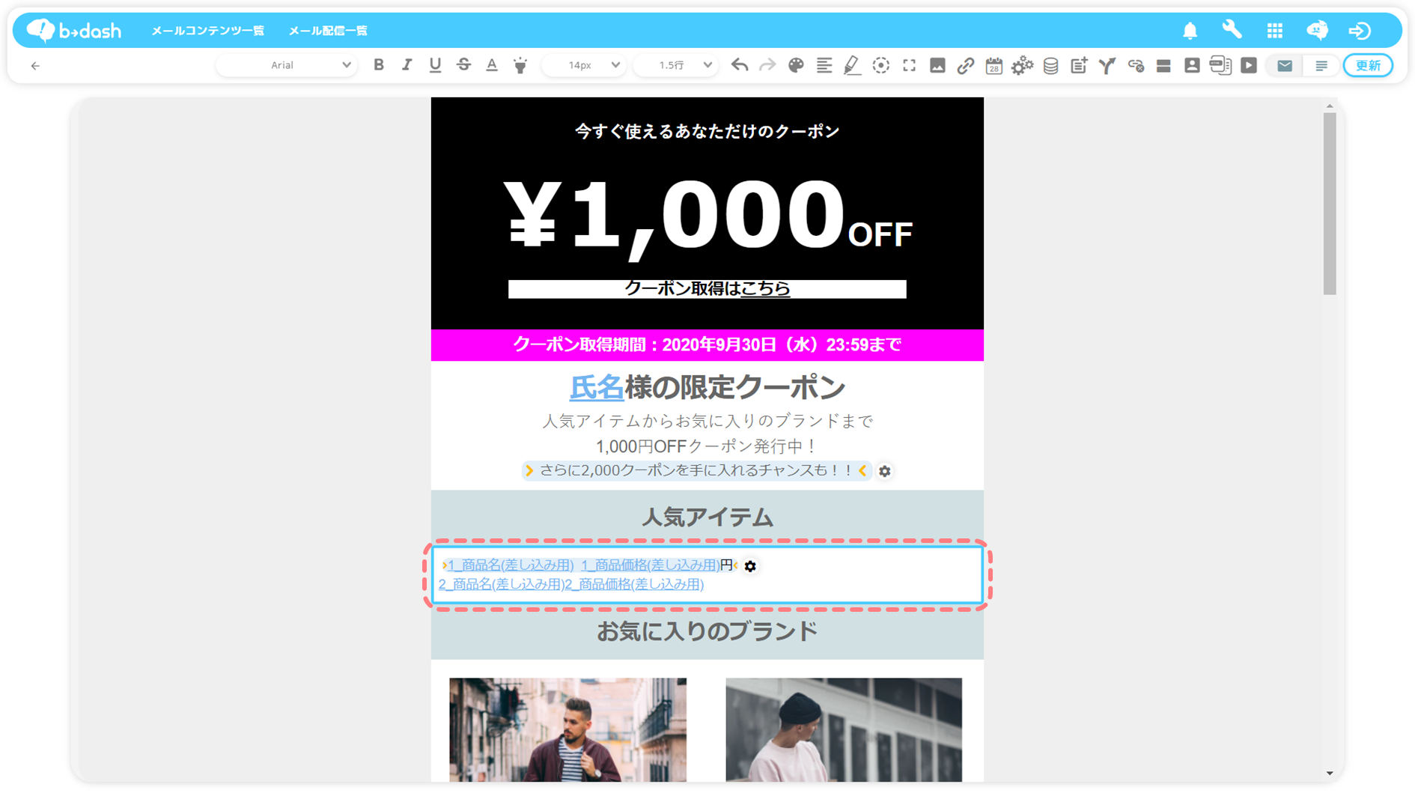This screenshot has height=796, width=1415.
Task: Click the b→dash logo
Action: (x=73, y=31)
